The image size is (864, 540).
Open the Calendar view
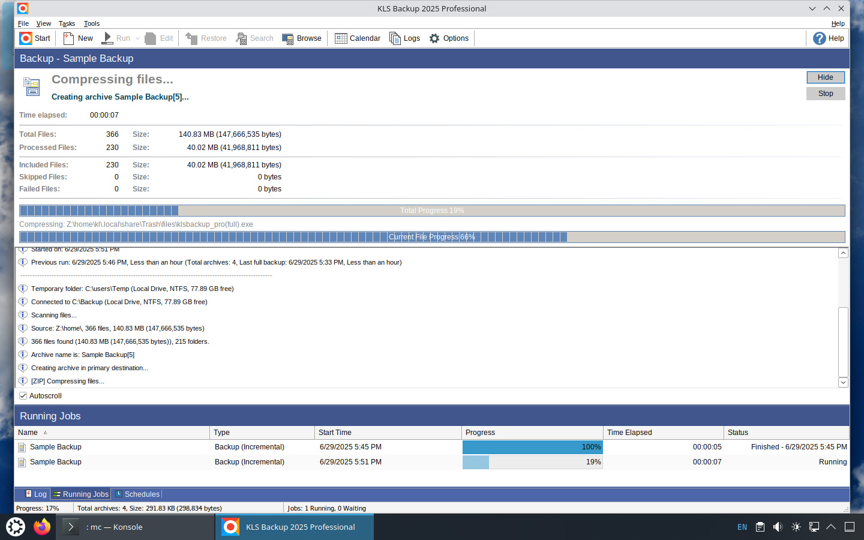coord(358,38)
